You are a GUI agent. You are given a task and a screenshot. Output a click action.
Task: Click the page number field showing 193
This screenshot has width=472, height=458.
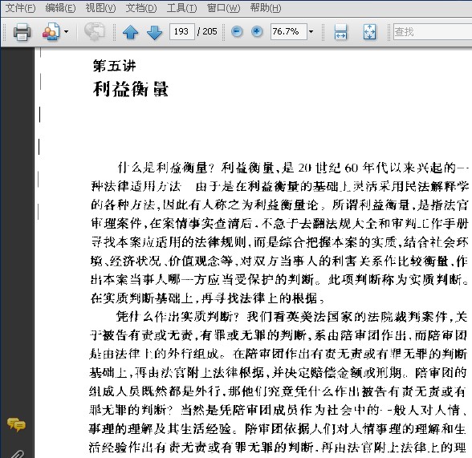181,31
